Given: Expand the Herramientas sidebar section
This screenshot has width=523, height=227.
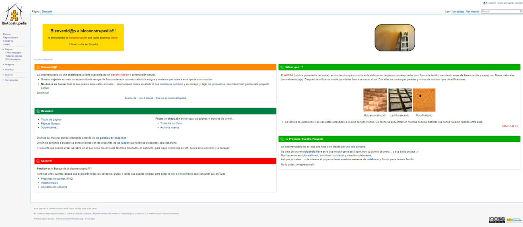Looking at the screenshot, I should pos(4,80).
